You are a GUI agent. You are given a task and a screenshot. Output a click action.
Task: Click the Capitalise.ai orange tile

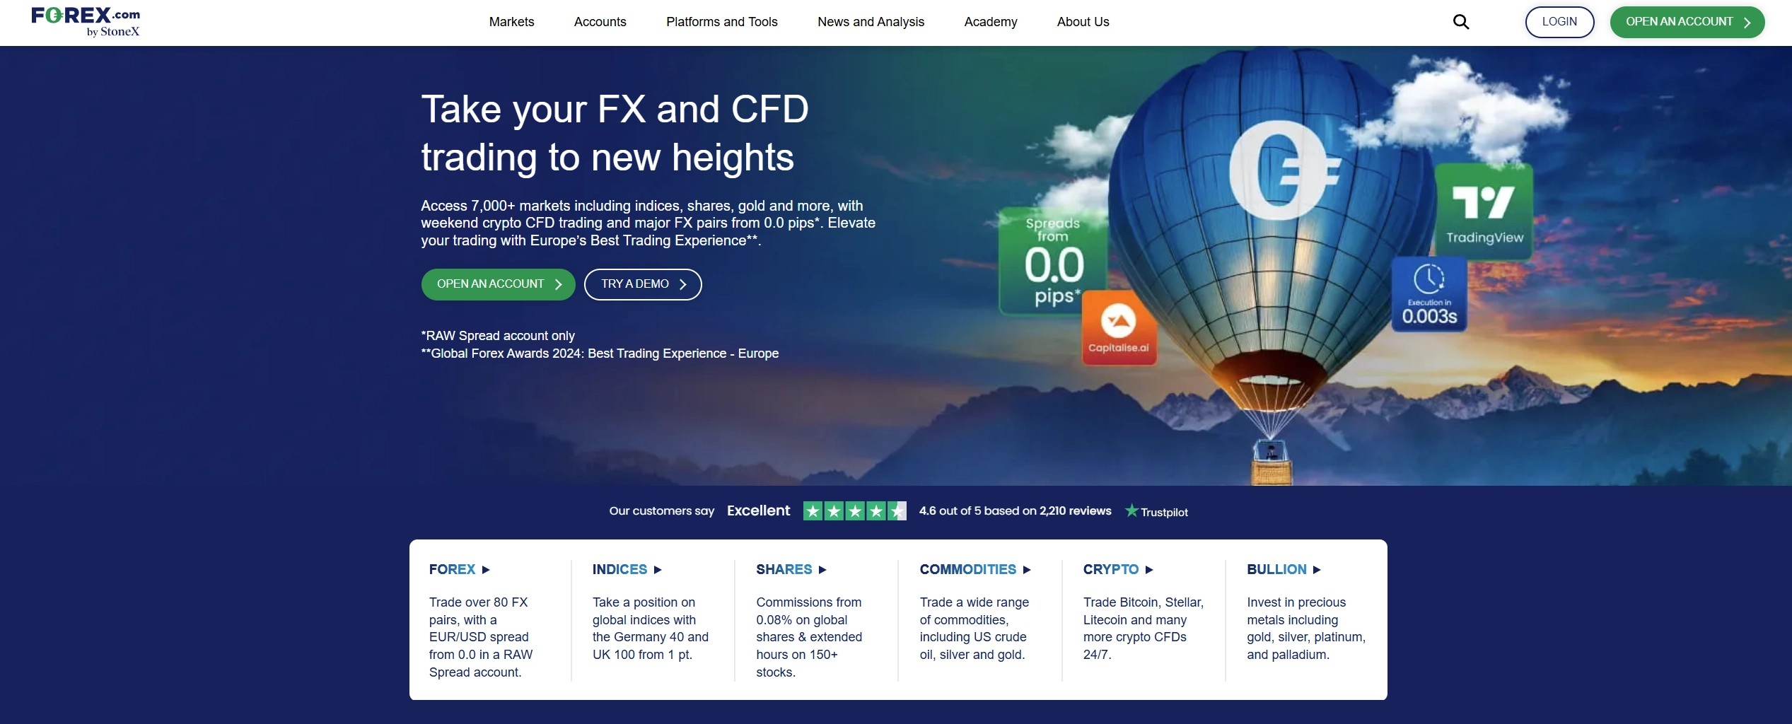point(1119,329)
